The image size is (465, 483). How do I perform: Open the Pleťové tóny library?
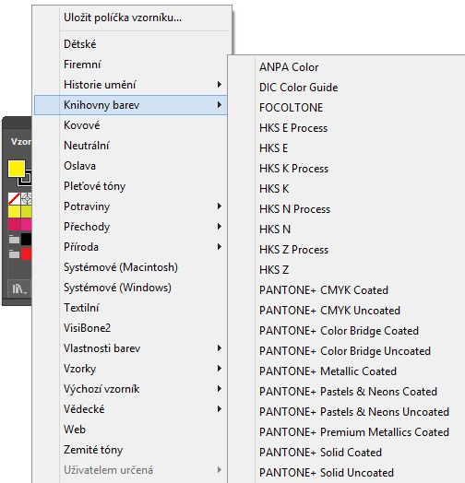(131, 186)
